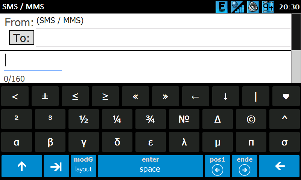Tap the ende cursor-right key
Image resolution: width=301 pixels, height=180 pixels.
[x=244, y=166]
